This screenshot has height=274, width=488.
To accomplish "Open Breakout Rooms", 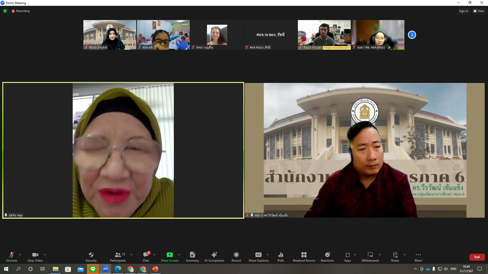I will [304, 257].
